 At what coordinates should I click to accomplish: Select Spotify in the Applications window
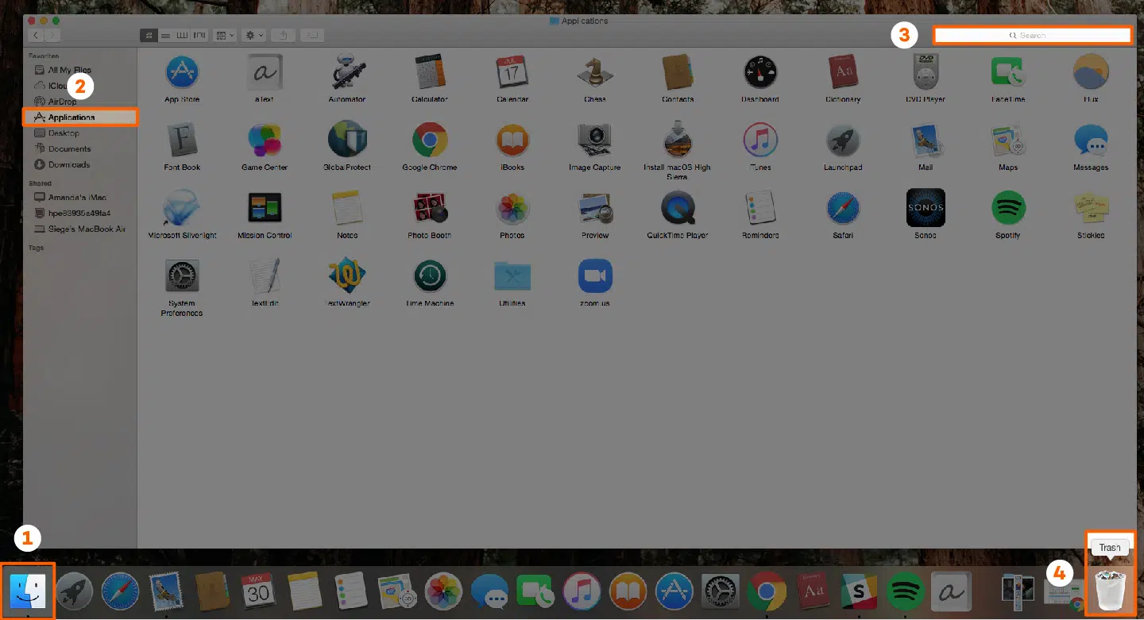[x=1008, y=208]
